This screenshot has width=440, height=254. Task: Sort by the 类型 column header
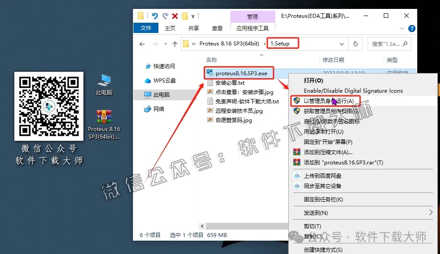(x=392, y=60)
